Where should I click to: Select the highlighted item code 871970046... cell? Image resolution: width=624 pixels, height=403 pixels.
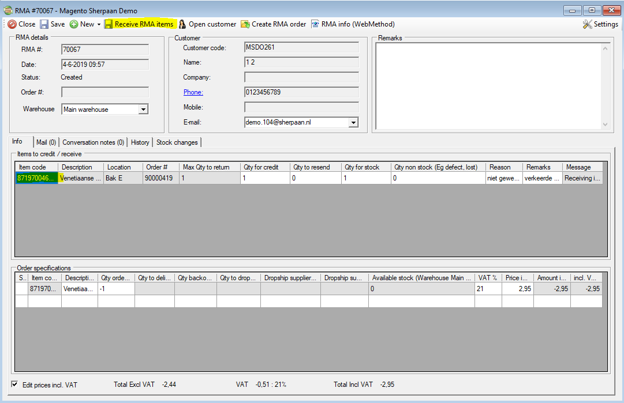36,178
